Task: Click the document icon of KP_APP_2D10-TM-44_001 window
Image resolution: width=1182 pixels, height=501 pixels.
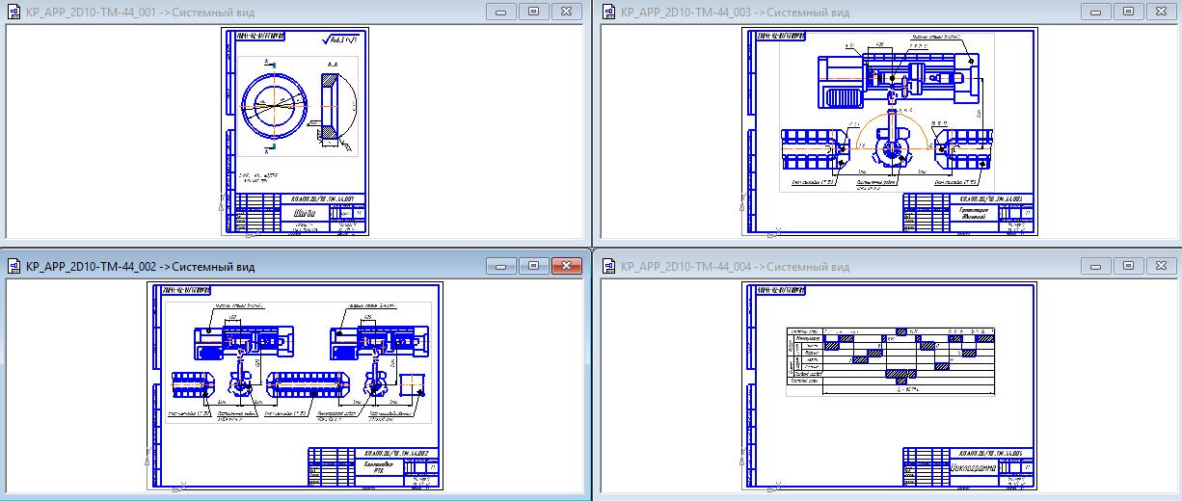Action: tap(14, 12)
